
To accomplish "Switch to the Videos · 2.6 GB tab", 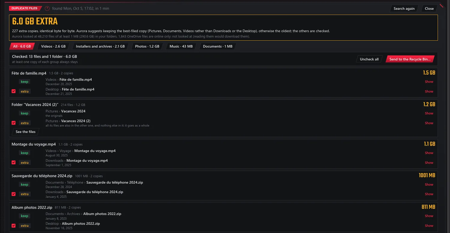I will coord(53,46).
